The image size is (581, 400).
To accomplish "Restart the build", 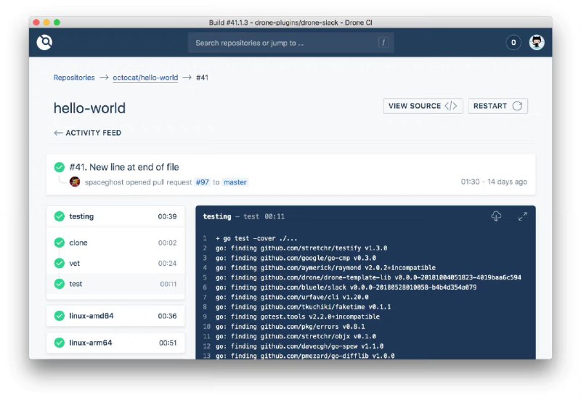I will point(497,106).
